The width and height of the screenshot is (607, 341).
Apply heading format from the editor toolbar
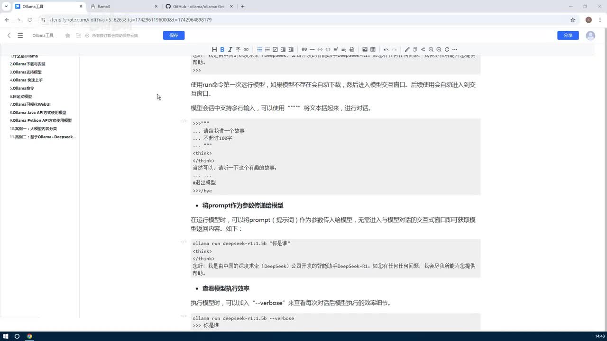tap(214, 49)
